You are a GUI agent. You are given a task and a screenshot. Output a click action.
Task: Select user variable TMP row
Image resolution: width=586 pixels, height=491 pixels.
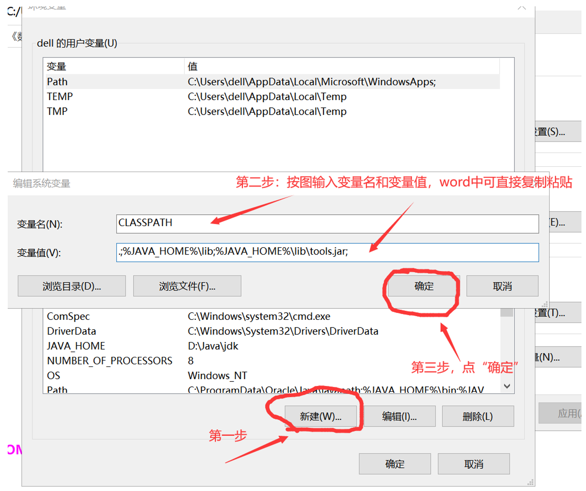pyautogui.click(x=271, y=111)
